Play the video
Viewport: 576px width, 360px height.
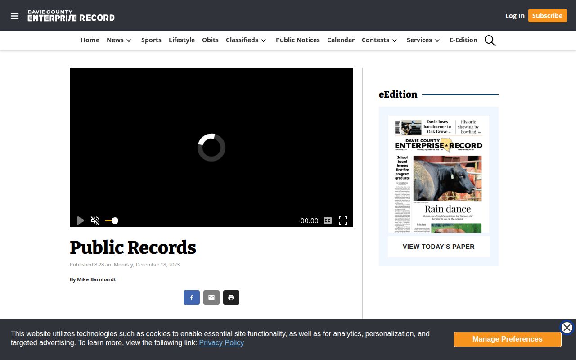click(x=80, y=220)
